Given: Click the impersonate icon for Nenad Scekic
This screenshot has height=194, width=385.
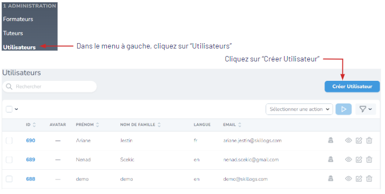Looking at the screenshot, I should (x=331, y=160).
